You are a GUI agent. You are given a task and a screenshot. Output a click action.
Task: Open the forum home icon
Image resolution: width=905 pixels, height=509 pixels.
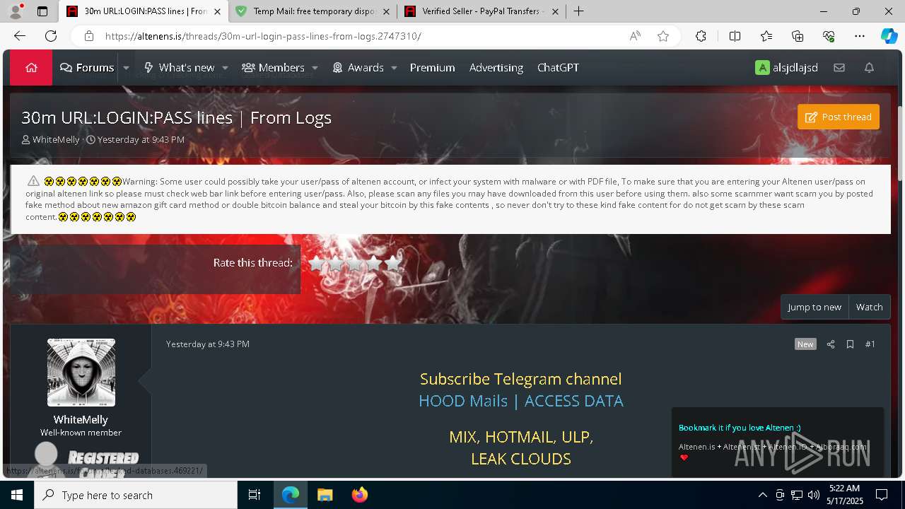[31, 68]
